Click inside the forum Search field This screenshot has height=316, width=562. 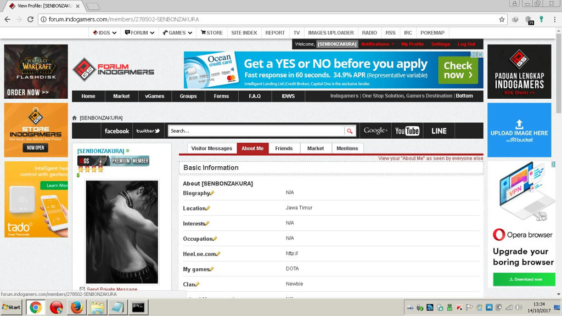coord(256,131)
